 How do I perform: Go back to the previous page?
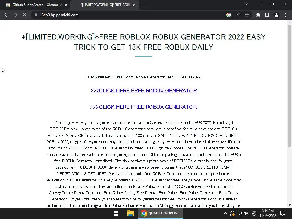pos(6,15)
